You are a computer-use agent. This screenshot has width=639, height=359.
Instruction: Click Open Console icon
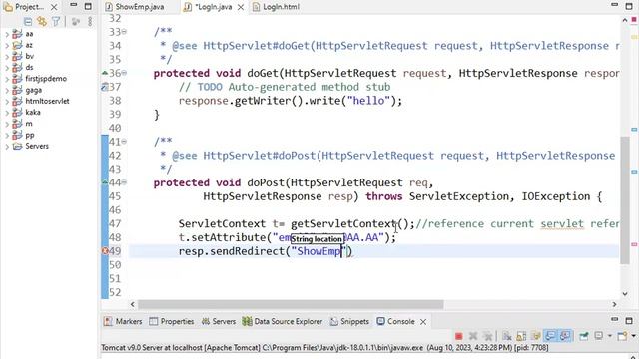click(x=622, y=336)
